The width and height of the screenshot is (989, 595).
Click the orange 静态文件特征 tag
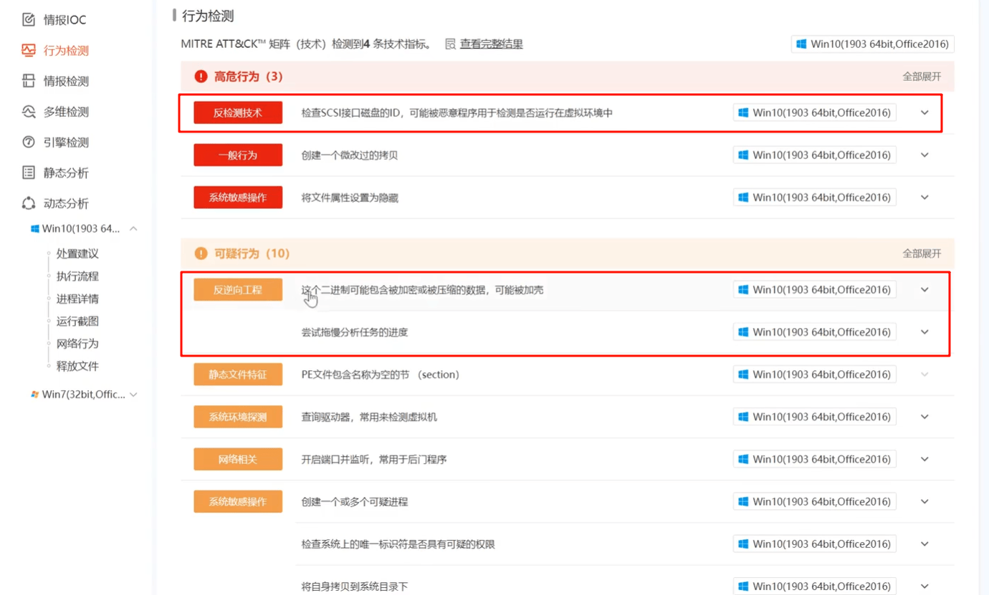(238, 374)
